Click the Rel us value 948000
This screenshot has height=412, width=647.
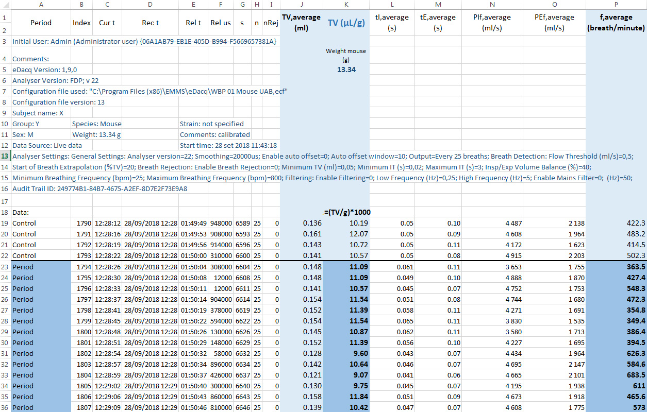pyautogui.click(x=221, y=223)
